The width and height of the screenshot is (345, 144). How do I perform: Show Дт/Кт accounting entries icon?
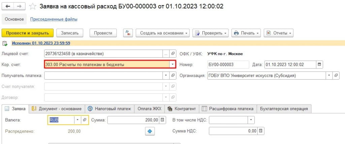click(128, 33)
